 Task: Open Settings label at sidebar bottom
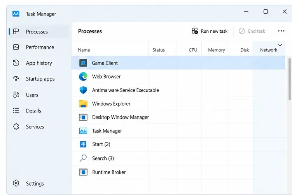[35, 184]
